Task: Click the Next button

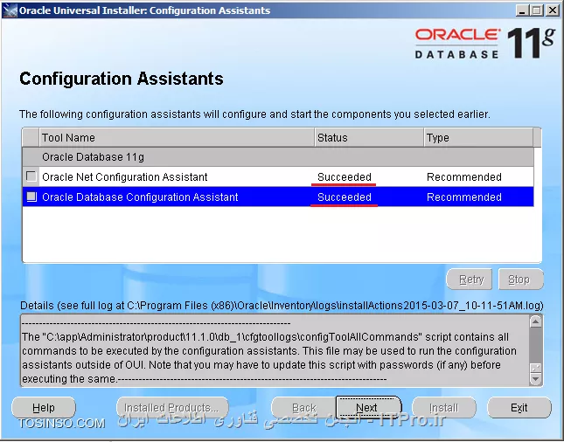Action: [368, 408]
